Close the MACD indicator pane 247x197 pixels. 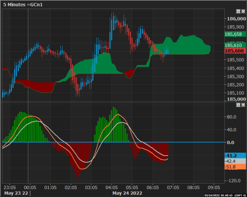pyautogui.click(x=243, y=105)
